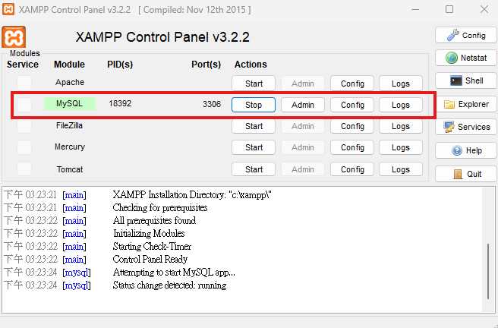Open the MySQL Admin page
This screenshot has height=328, width=498.
pyautogui.click(x=303, y=105)
